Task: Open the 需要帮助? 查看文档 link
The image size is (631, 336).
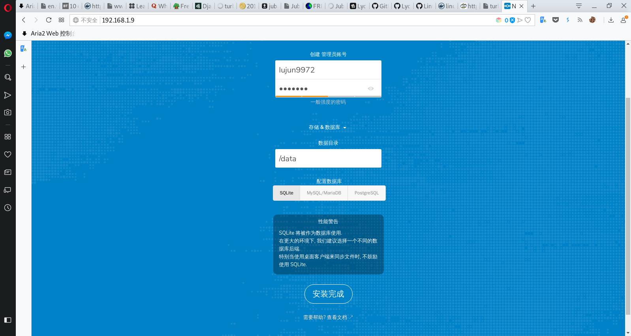Action: [328, 317]
